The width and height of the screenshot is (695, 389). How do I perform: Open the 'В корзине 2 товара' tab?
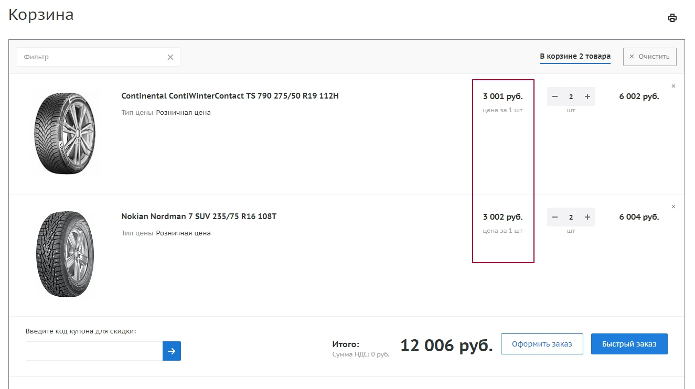(575, 57)
